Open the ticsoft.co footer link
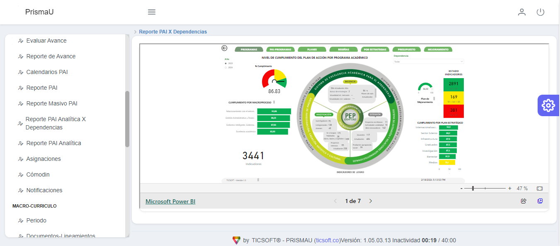The height and width of the screenshot is (246, 560). tap(327, 240)
